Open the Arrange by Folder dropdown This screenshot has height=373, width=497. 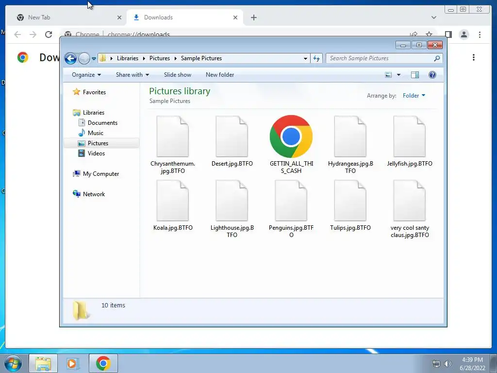[x=414, y=96]
